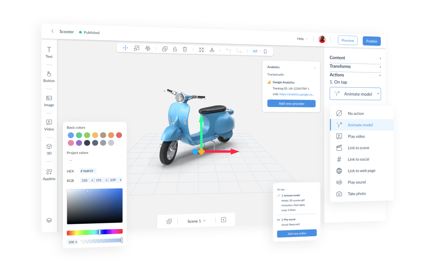Image resolution: width=430 pixels, height=277 pixels.
Task: Select the 3D rotate tool
Action: [148, 48]
